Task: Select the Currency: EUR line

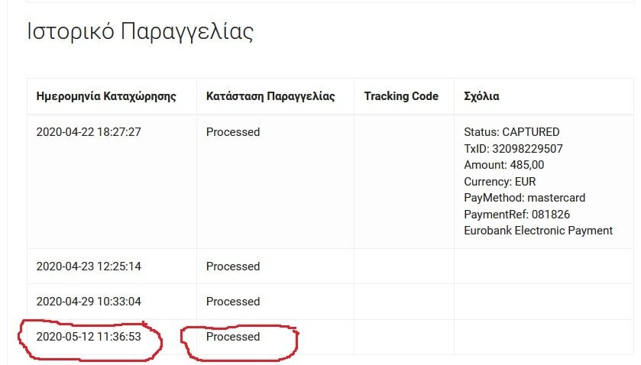Action: click(500, 182)
